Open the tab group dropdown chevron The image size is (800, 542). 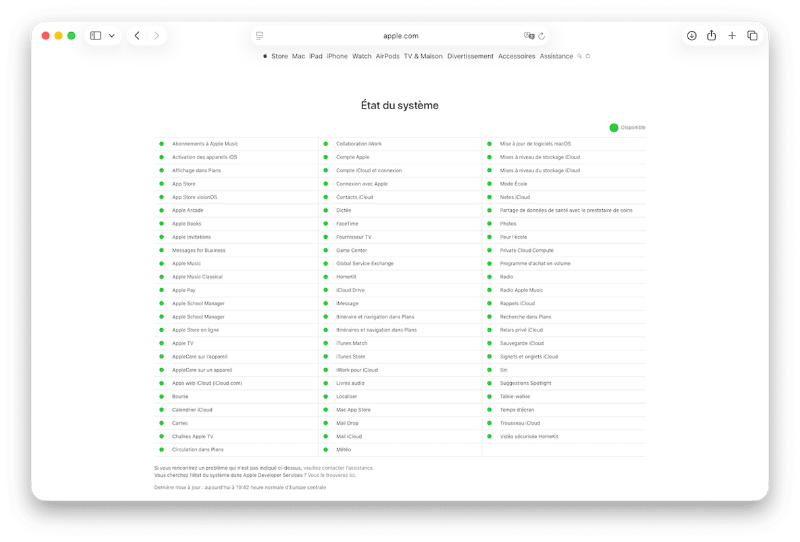tap(112, 36)
